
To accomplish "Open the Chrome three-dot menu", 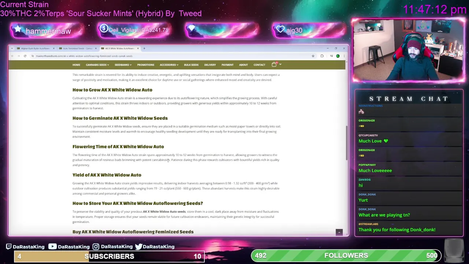I will pyautogui.click(x=344, y=56).
